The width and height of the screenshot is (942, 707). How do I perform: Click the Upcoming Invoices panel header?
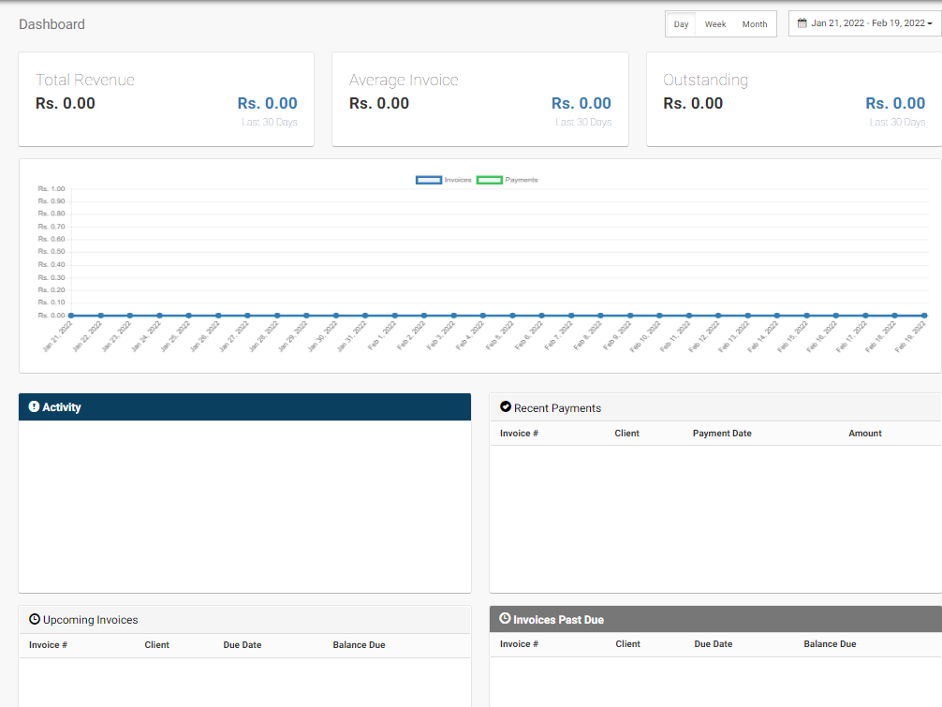point(244,619)
